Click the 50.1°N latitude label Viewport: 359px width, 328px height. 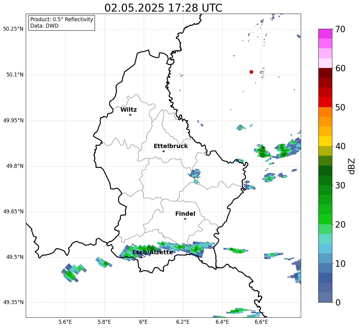pos(15,75)
